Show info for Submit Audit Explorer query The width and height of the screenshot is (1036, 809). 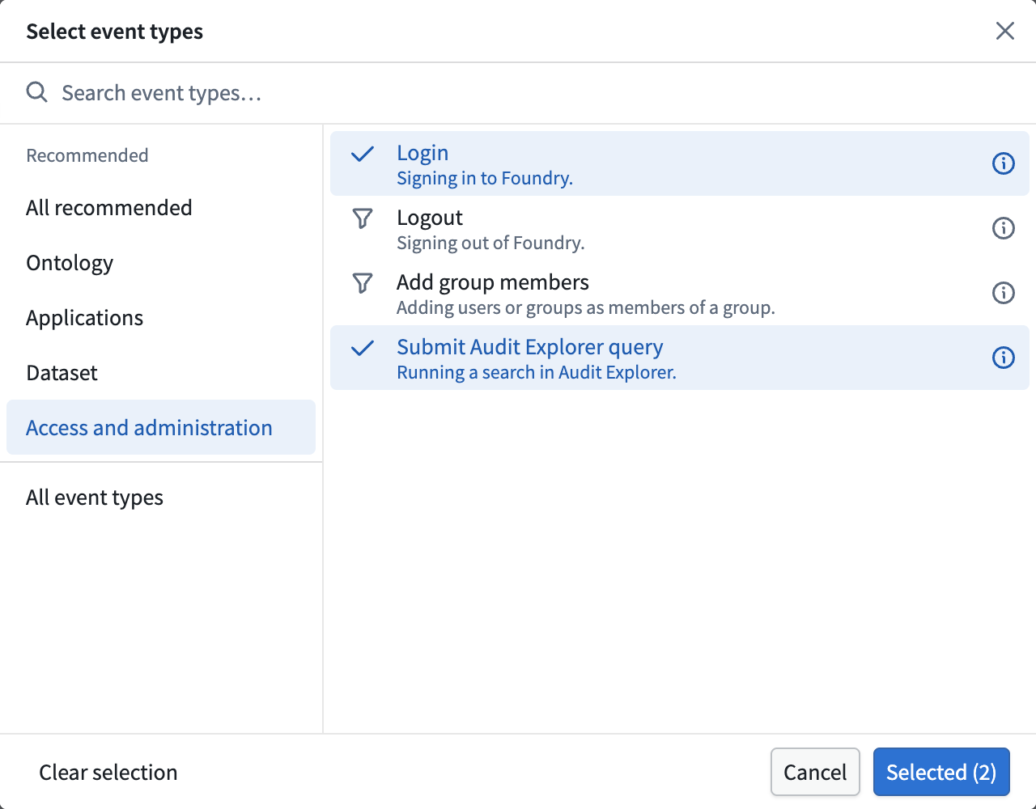1003,358
